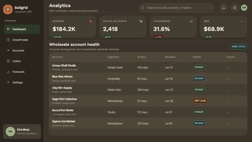Click the Renewal column header
Viewport: 252px width, 142px height.
[x=170, y=57]
